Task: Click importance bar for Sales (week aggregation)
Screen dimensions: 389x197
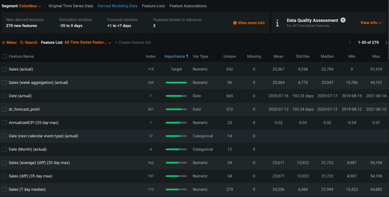Action: (x=176, y=83)
